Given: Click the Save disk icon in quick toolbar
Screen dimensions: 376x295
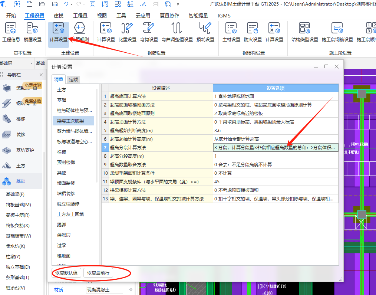Looking at the screenshot, I should (55, 4).
